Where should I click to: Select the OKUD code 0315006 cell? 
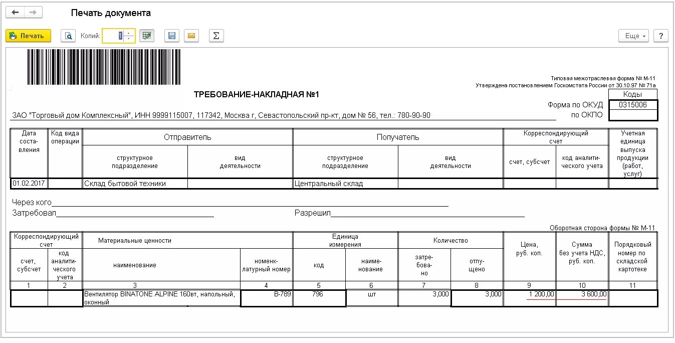[x=633, y=105]
